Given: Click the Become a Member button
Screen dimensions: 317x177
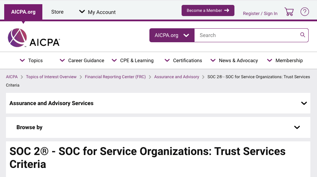Looking at the screenshot, I should click(208, 10).
